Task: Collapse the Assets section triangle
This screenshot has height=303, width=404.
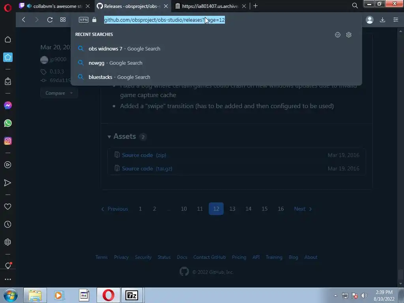Action: coord(109,137)
